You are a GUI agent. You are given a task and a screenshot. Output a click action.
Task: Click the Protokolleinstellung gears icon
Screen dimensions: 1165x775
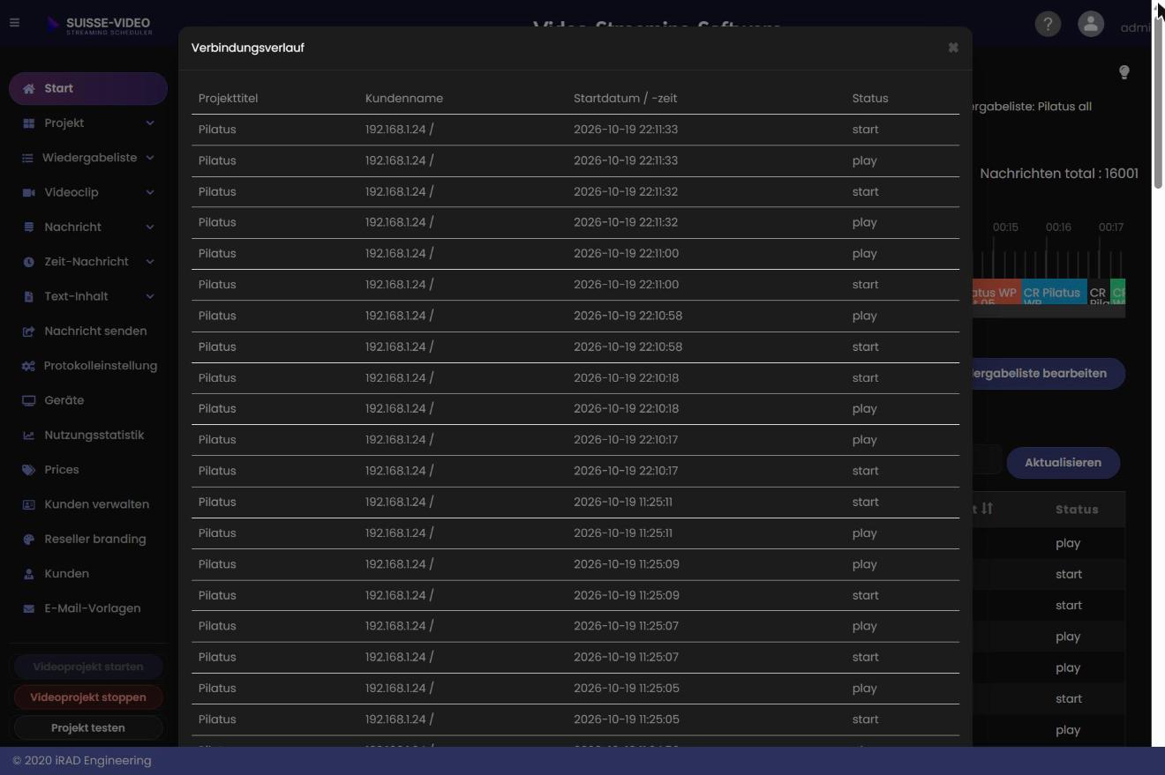pos(28,366)
